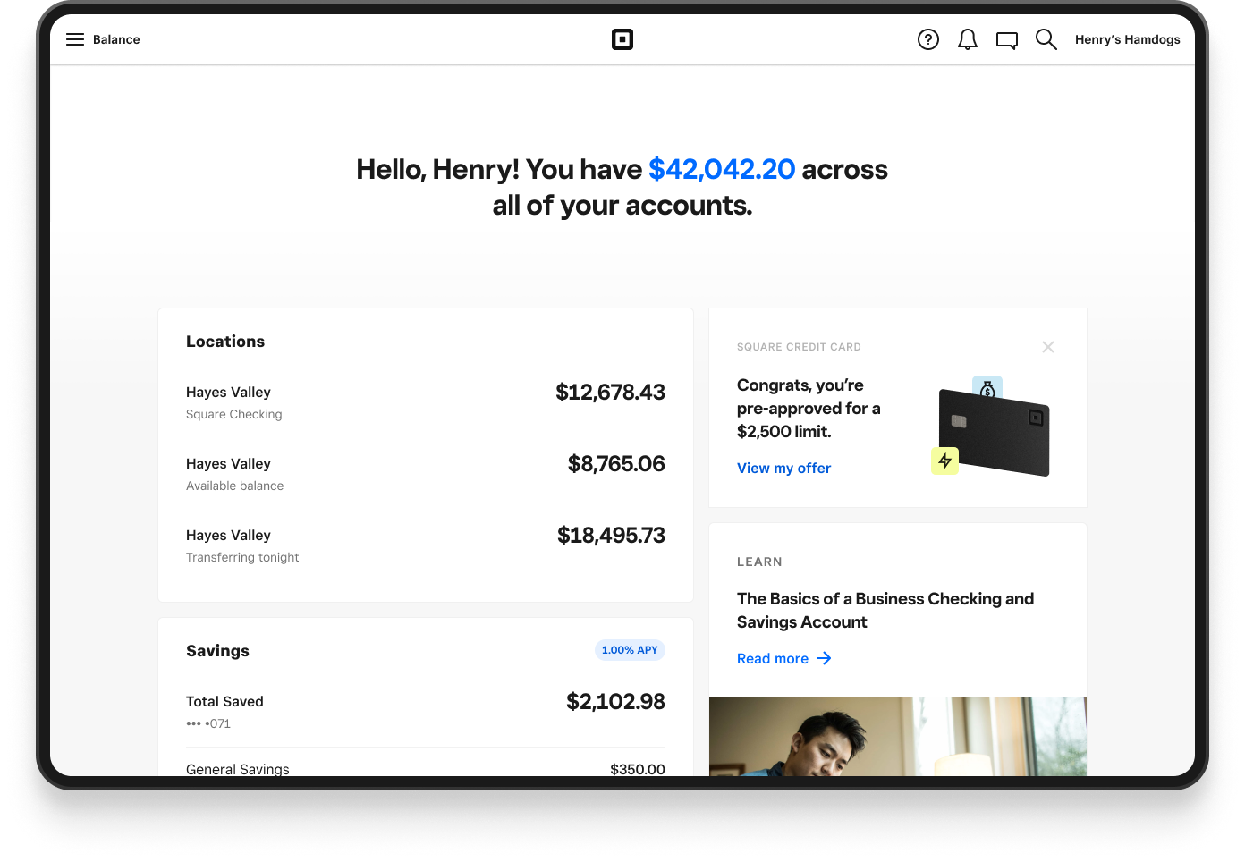Open the General Savings folder row

(x=425, y=769)
